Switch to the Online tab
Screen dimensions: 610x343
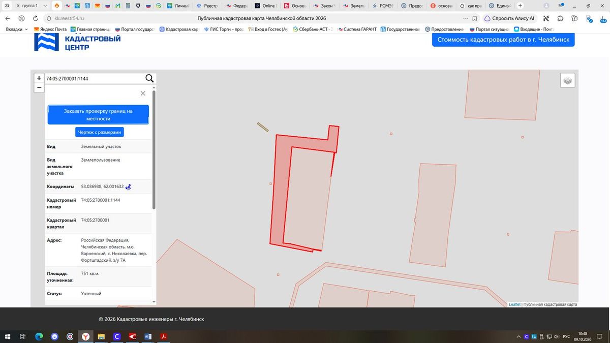click(x=266, y=6)
